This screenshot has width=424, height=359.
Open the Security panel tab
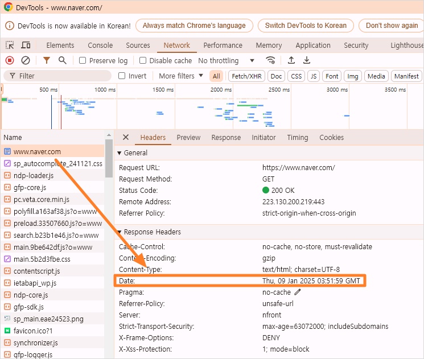click(x=356, y=45)
